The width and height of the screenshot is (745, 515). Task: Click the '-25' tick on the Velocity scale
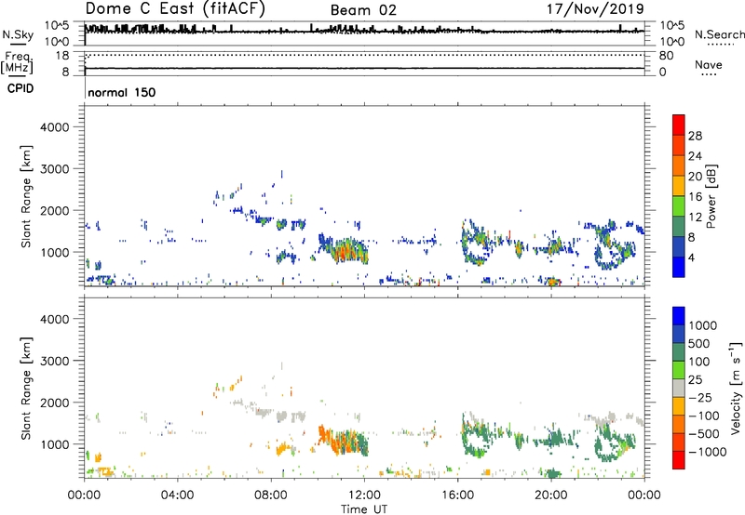(x=700, y=398)
